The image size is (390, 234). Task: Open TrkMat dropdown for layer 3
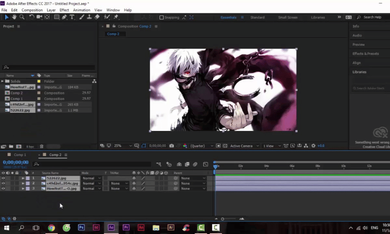pyautogui.click(x=119, y=189)
